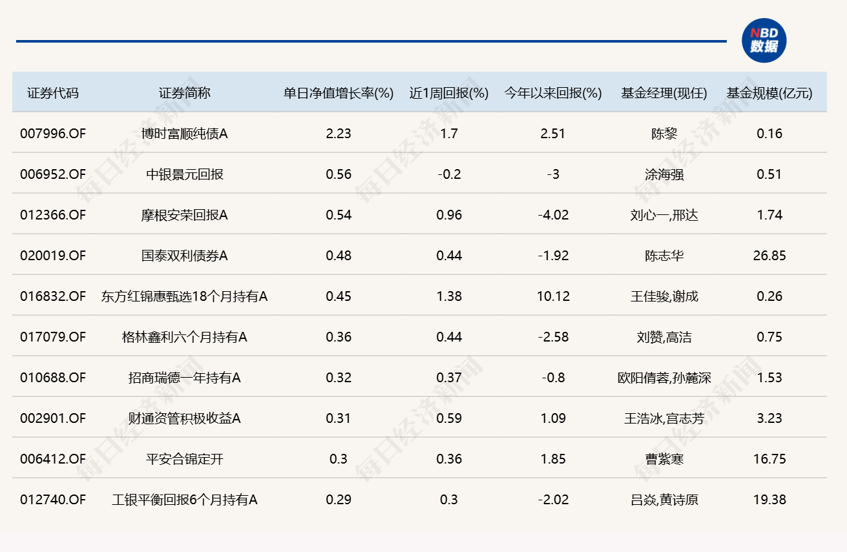Click weekly return value 1.38
The width and height of the screenshot is (847, 552).
point(449,296)
